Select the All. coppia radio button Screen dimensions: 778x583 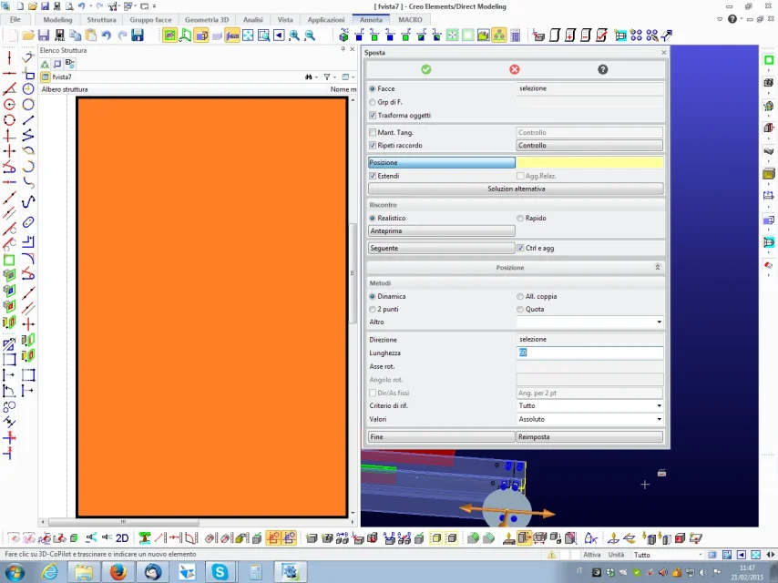520,297
